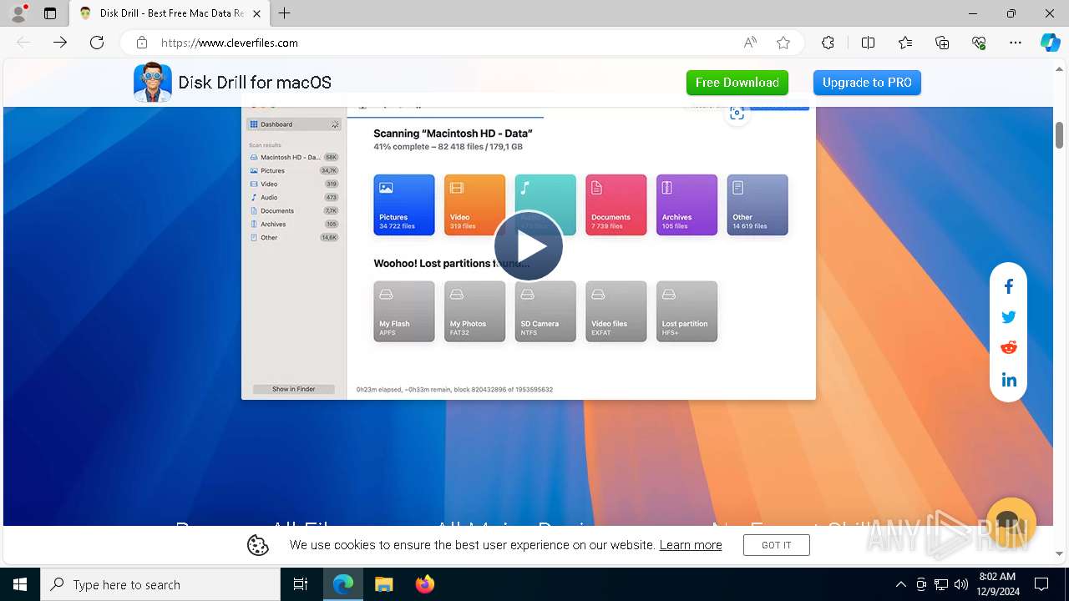Click the pink Documents category tile
The image size is (1069, 601).
pyautogui.click(x=616, y=205)
